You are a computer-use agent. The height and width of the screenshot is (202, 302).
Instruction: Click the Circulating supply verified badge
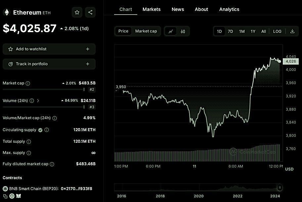(x=40, y=130)
